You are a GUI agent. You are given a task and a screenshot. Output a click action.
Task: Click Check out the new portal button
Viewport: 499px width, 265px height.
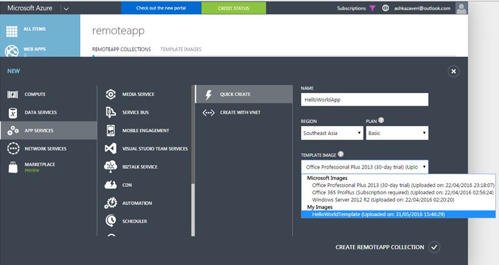(161, 8)
